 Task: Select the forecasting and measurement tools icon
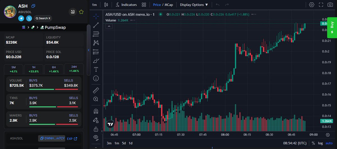(96, 52)
